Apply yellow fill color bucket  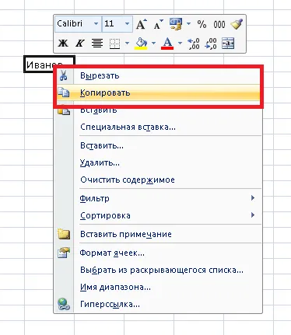tap(141, 44)
